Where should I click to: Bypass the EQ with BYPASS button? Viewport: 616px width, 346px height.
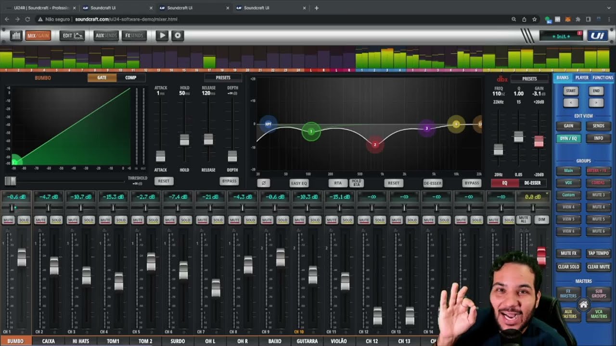pos(472,183)
